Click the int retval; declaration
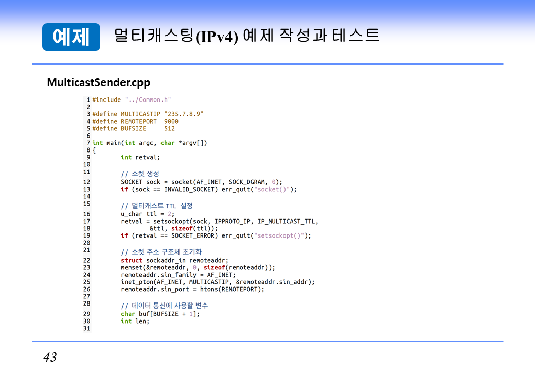535x371 pixels. [x=140, y=157]
